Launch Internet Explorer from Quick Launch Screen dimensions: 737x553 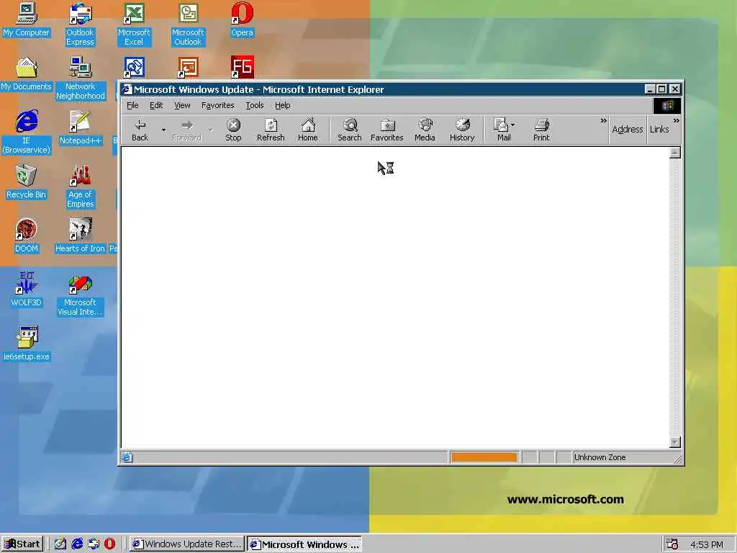click(x=77, y=544)
